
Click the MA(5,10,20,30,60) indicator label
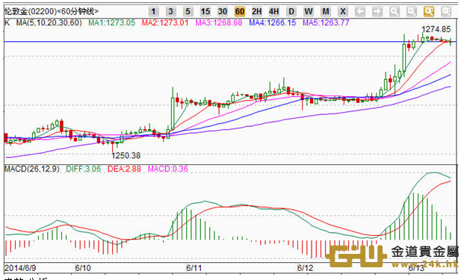49,22
